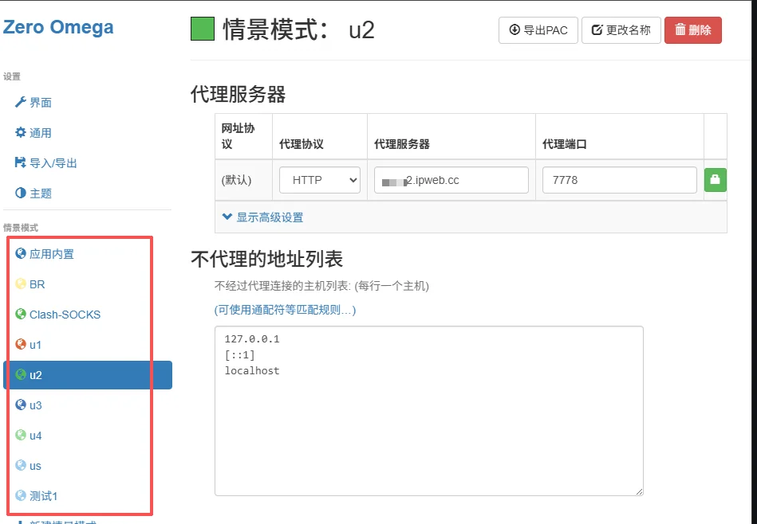Viewport: 757px width, 524px height.
Task: Click the globe icon of us profile
Action: point(20,465)
